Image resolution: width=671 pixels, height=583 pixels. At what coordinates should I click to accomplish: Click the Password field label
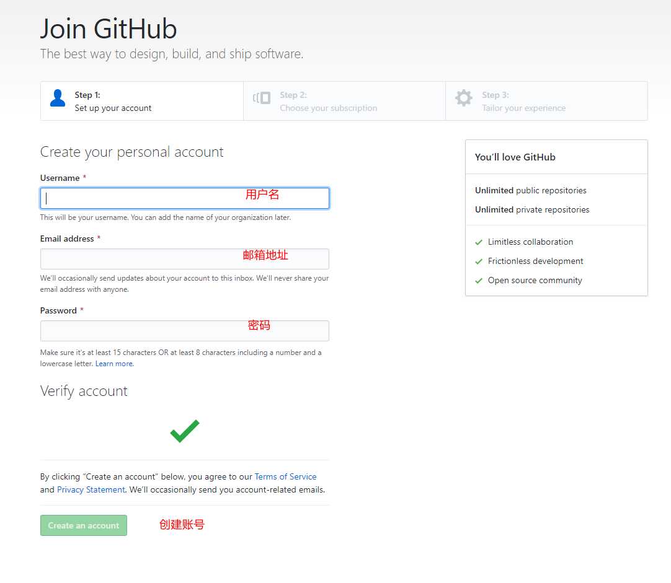59,311
